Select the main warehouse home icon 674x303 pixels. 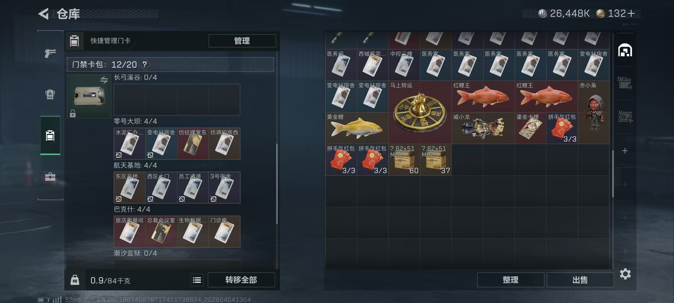[x=625, y=50]
